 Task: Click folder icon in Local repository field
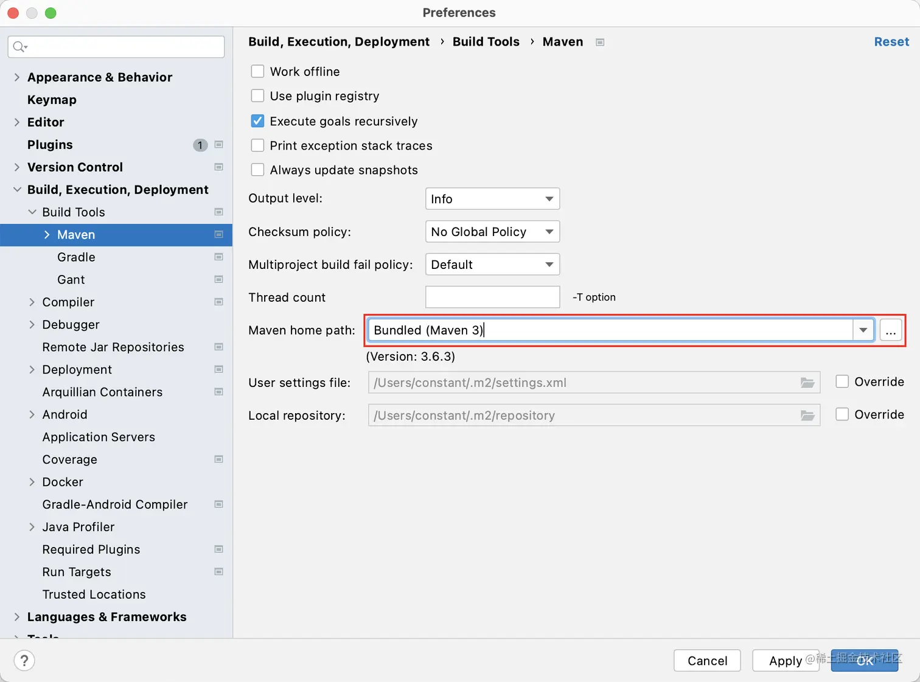[807, 416]
